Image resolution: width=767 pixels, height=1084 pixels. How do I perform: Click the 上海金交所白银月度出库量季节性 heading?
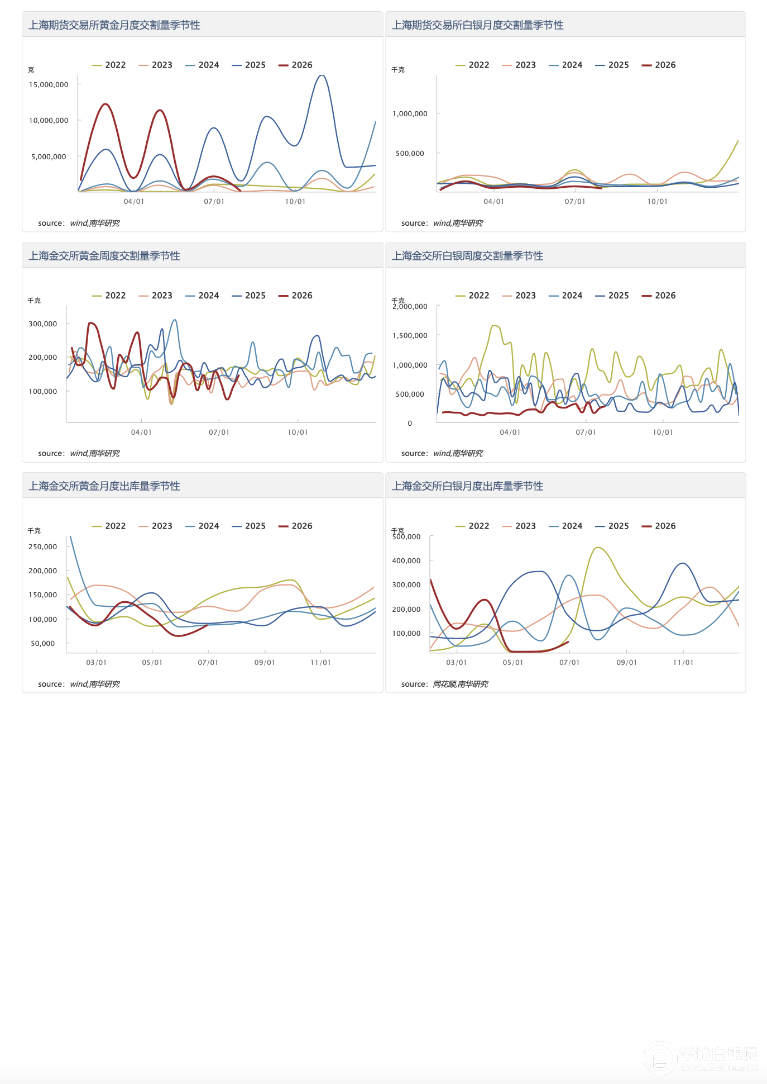point(468,486)
